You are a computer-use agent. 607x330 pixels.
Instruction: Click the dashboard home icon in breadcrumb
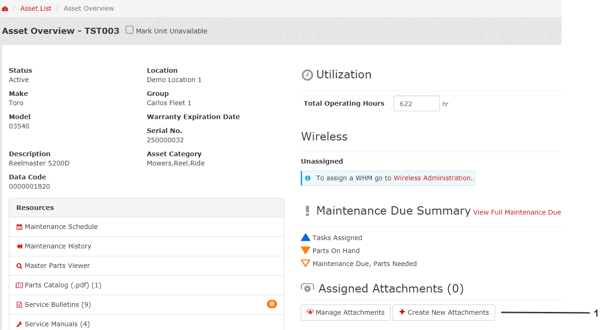[5, 8]
